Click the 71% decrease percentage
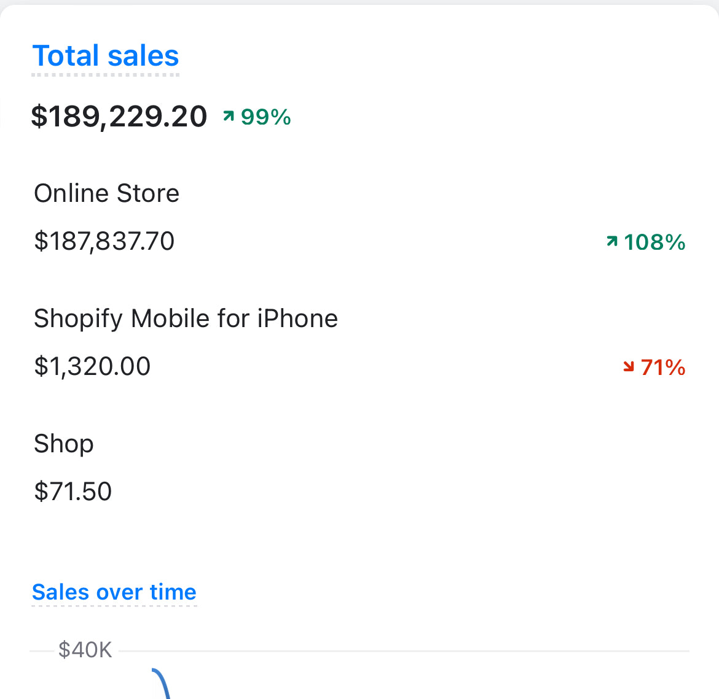719x699 pixels. point(662,368)
